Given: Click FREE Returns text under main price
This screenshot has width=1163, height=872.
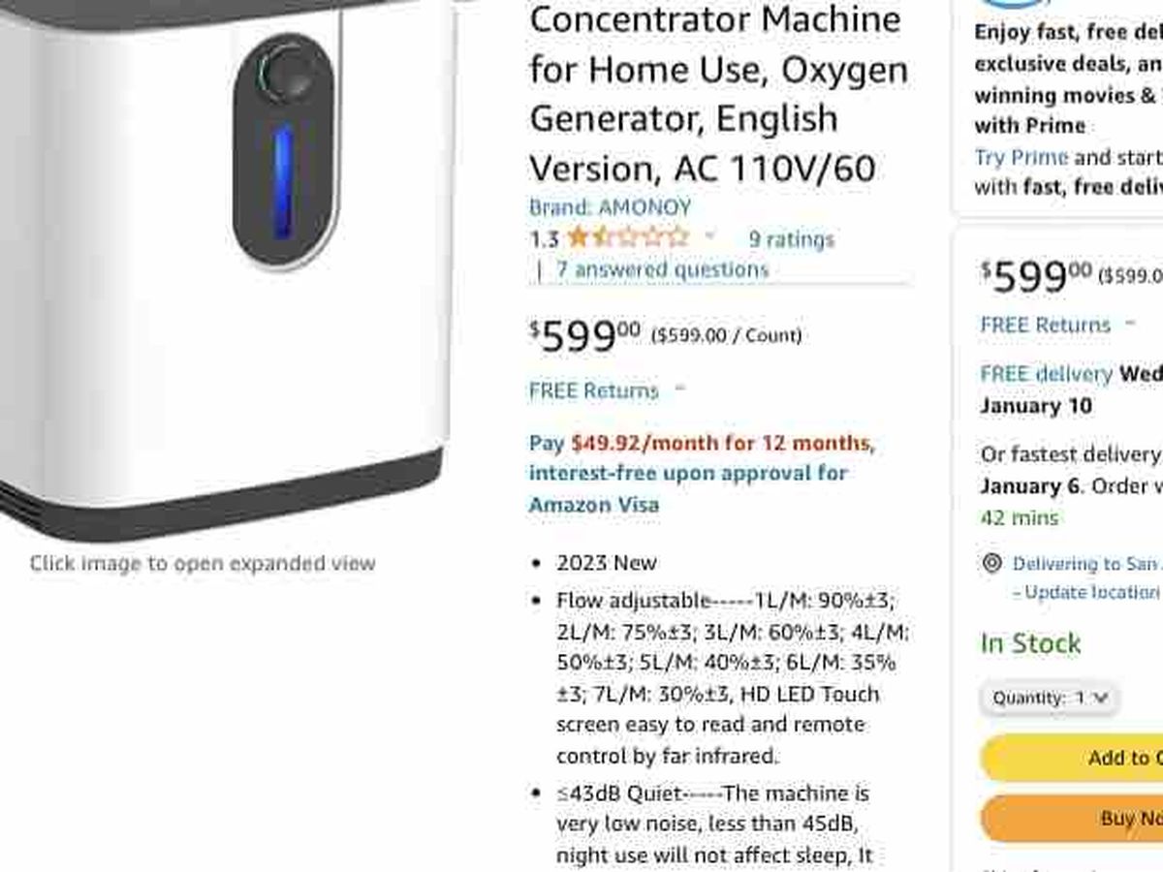Looking at the screenshot, I should pos(593,390).
